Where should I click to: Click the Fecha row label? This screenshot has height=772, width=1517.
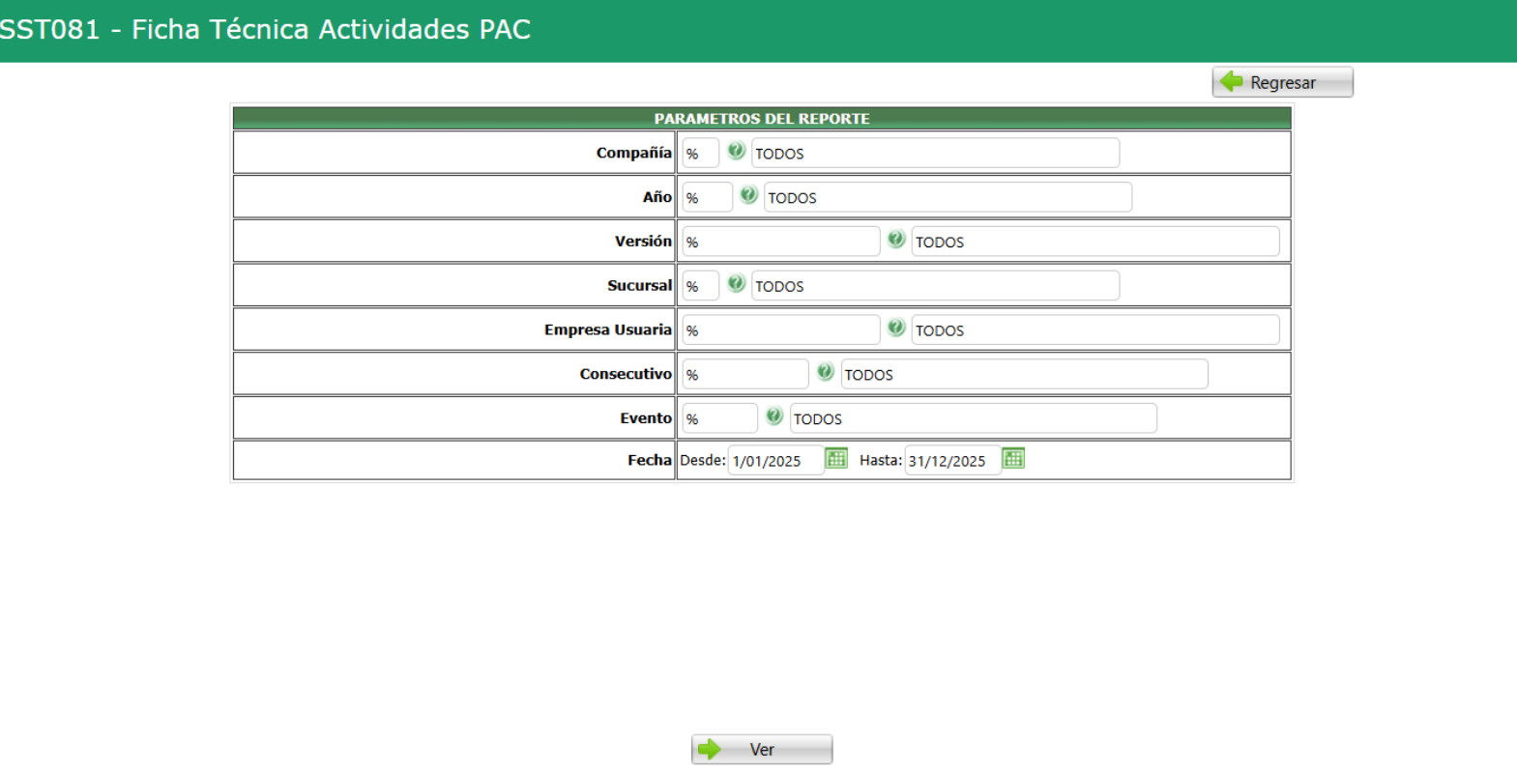coord(650,461)
